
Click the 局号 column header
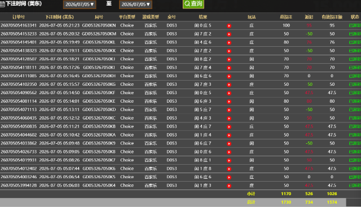(99, 17)
